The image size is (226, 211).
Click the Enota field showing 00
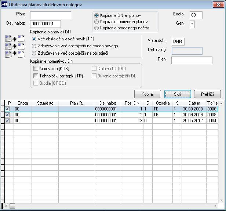pyautogui.click(x=196, y=15)
